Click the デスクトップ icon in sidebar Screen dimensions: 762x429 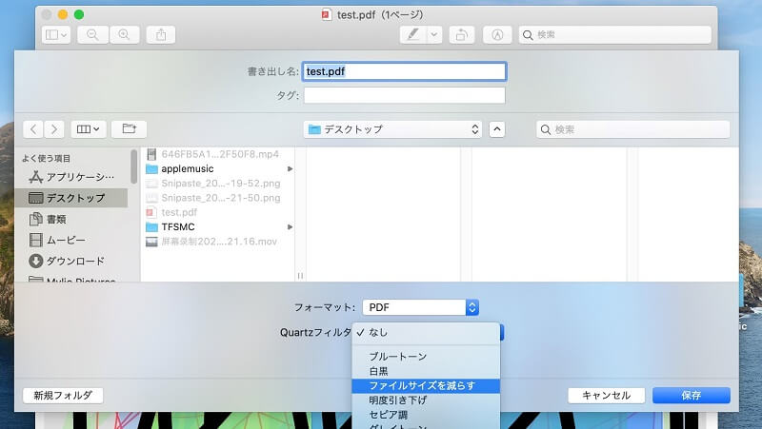pos(35,198)
